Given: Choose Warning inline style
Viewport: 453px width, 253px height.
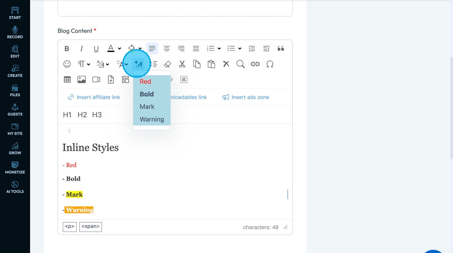Looking at the screenshot, I should pos(152,119).
